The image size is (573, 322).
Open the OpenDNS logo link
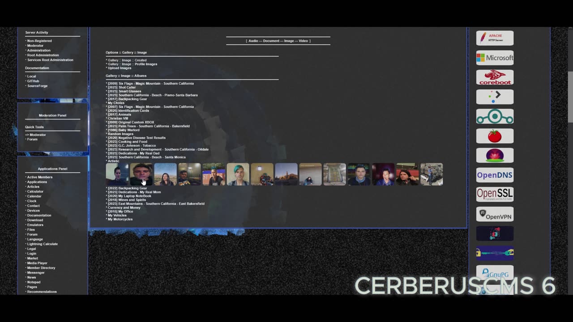click(495, 175)
